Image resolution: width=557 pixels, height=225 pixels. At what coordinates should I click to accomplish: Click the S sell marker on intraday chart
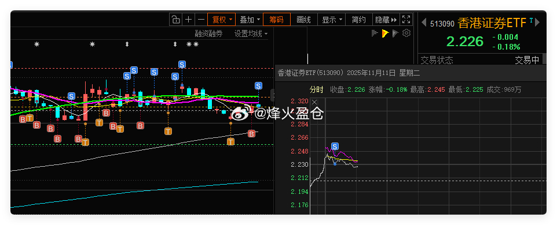(x=335, y=146)
